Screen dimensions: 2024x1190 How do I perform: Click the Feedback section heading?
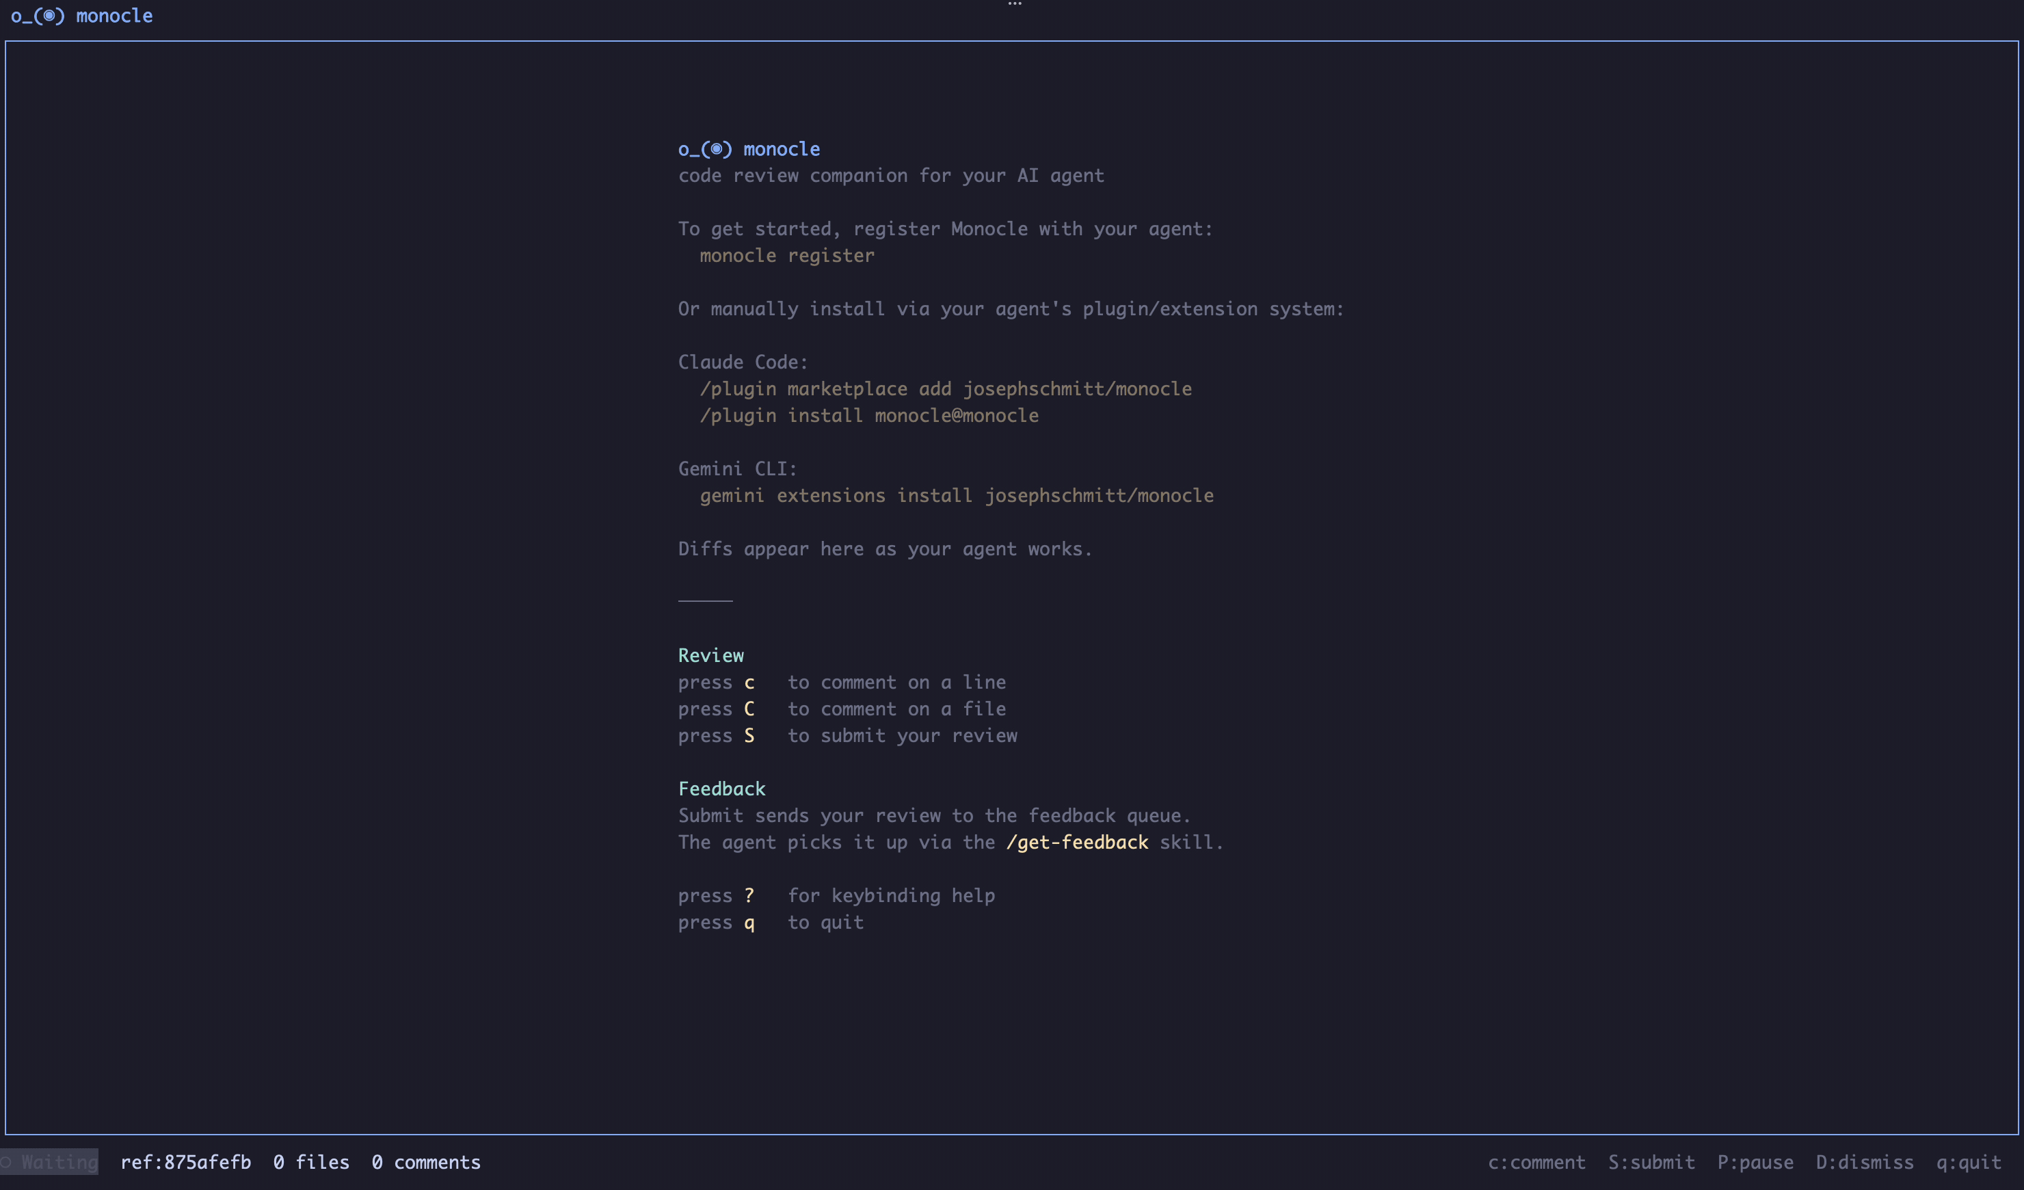click(x=721, y=789)
